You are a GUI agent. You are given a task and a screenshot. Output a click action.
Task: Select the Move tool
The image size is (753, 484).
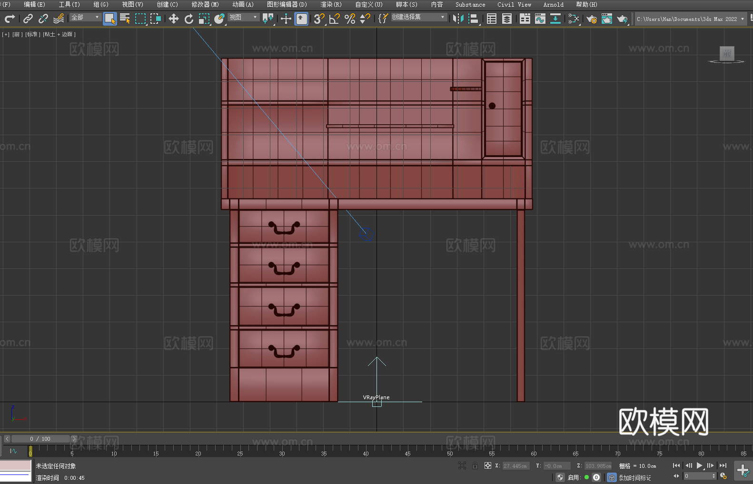[x=174, y=19]
